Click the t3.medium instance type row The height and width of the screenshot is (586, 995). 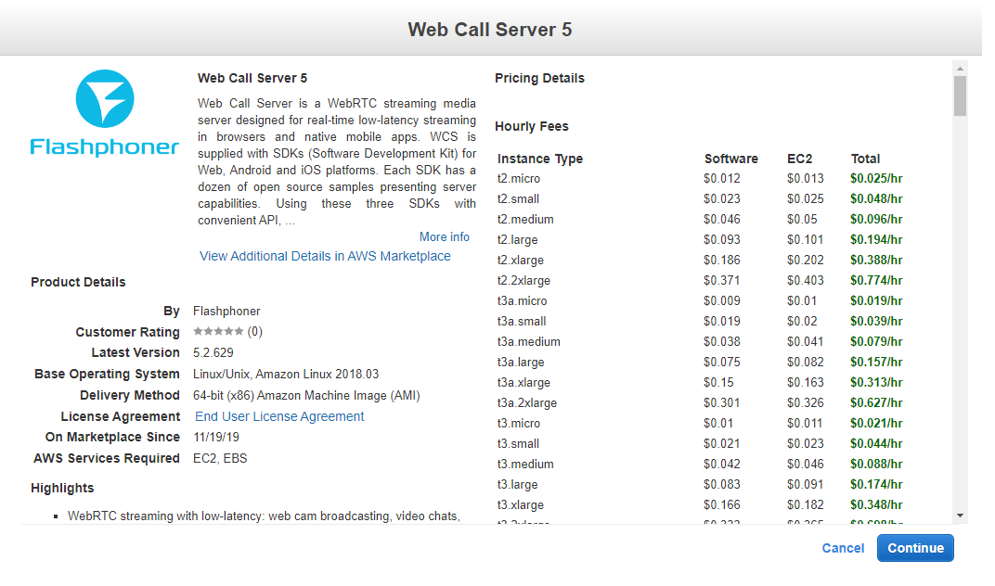tap(525, 465)
